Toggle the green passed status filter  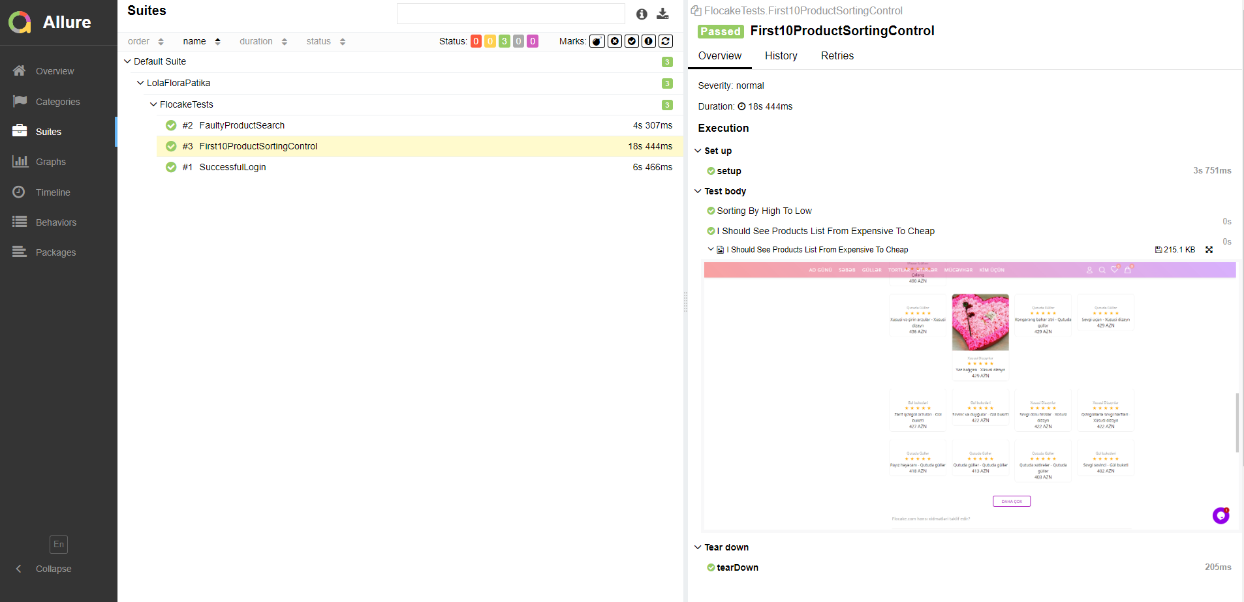[x=504, y=41]
